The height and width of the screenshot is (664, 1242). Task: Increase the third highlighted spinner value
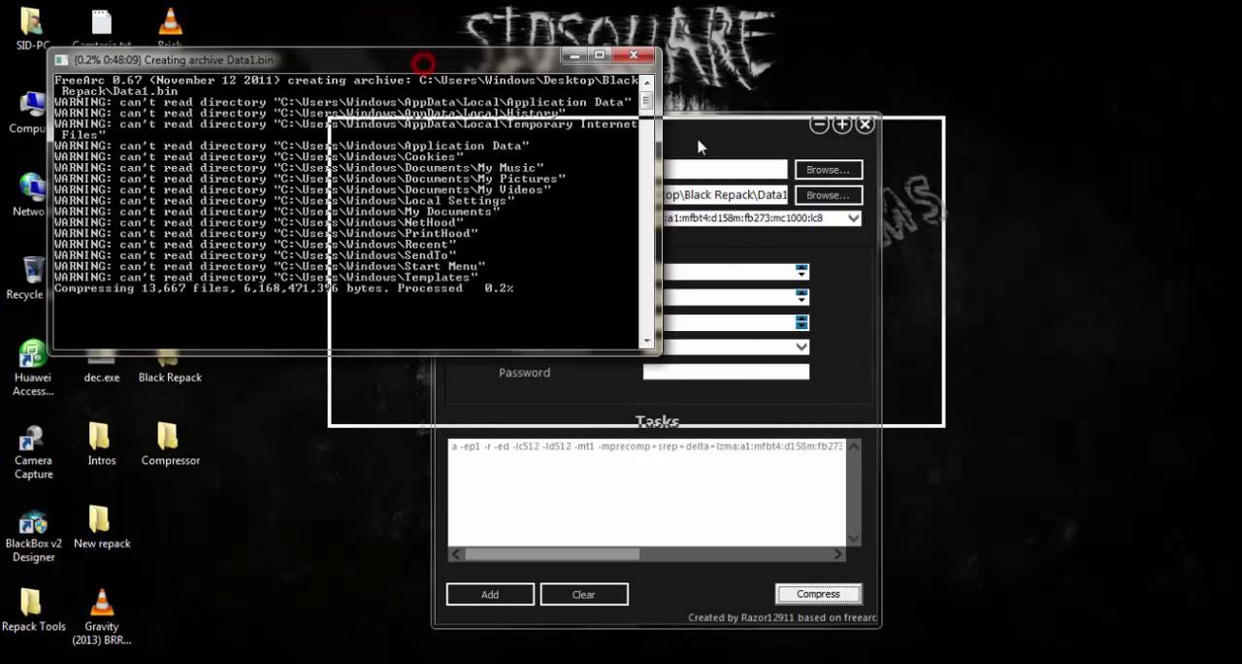pos(801,318)
